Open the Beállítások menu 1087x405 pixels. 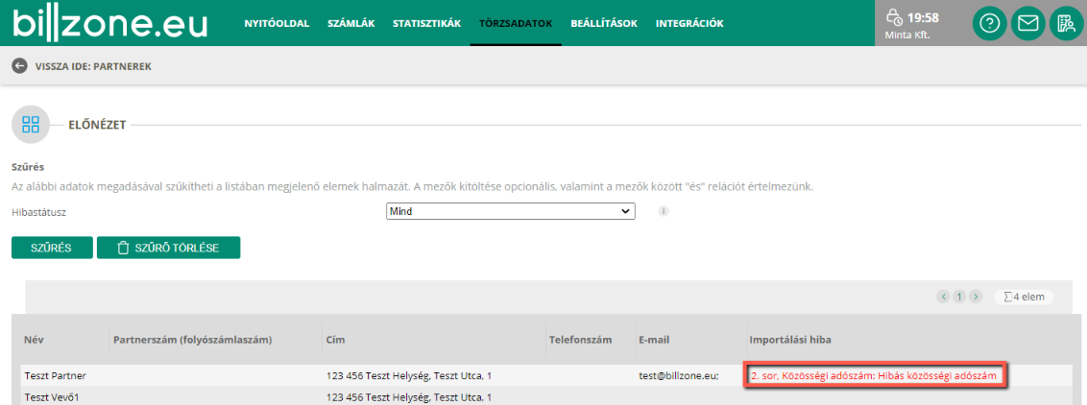604,24
